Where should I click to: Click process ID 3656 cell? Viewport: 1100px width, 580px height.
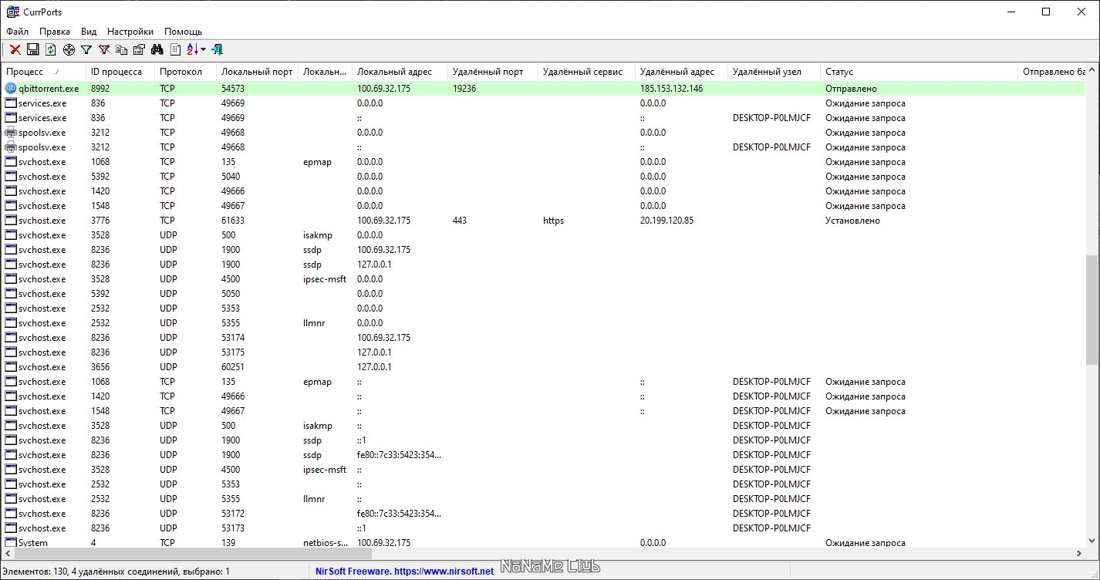click(x=100, y=367)
